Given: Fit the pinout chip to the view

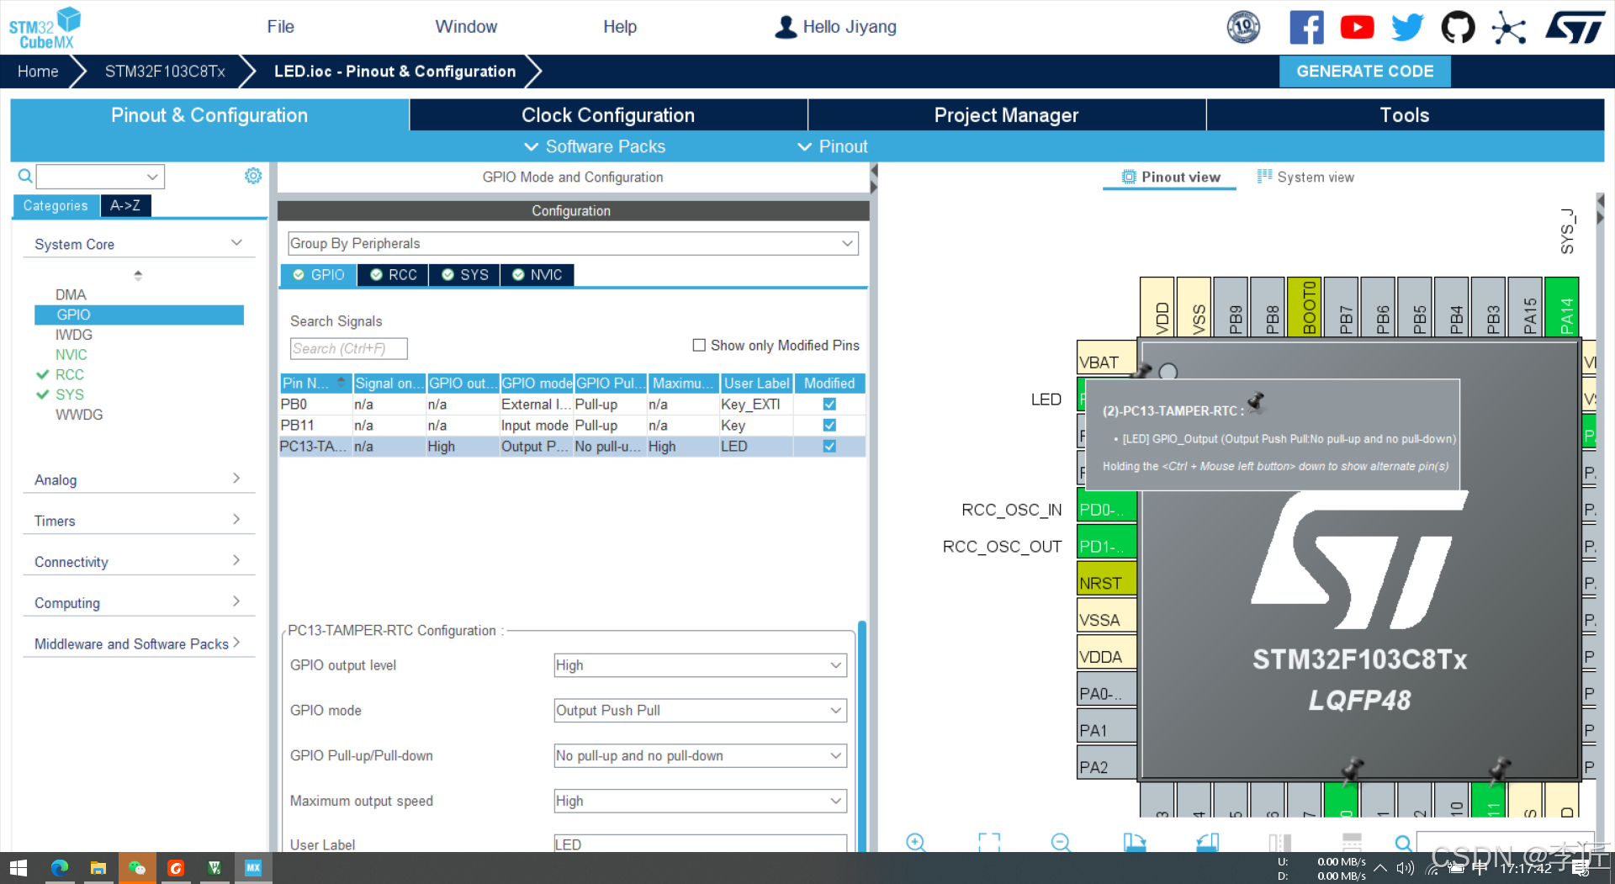Looking at the screenshot, I should 989,842.
